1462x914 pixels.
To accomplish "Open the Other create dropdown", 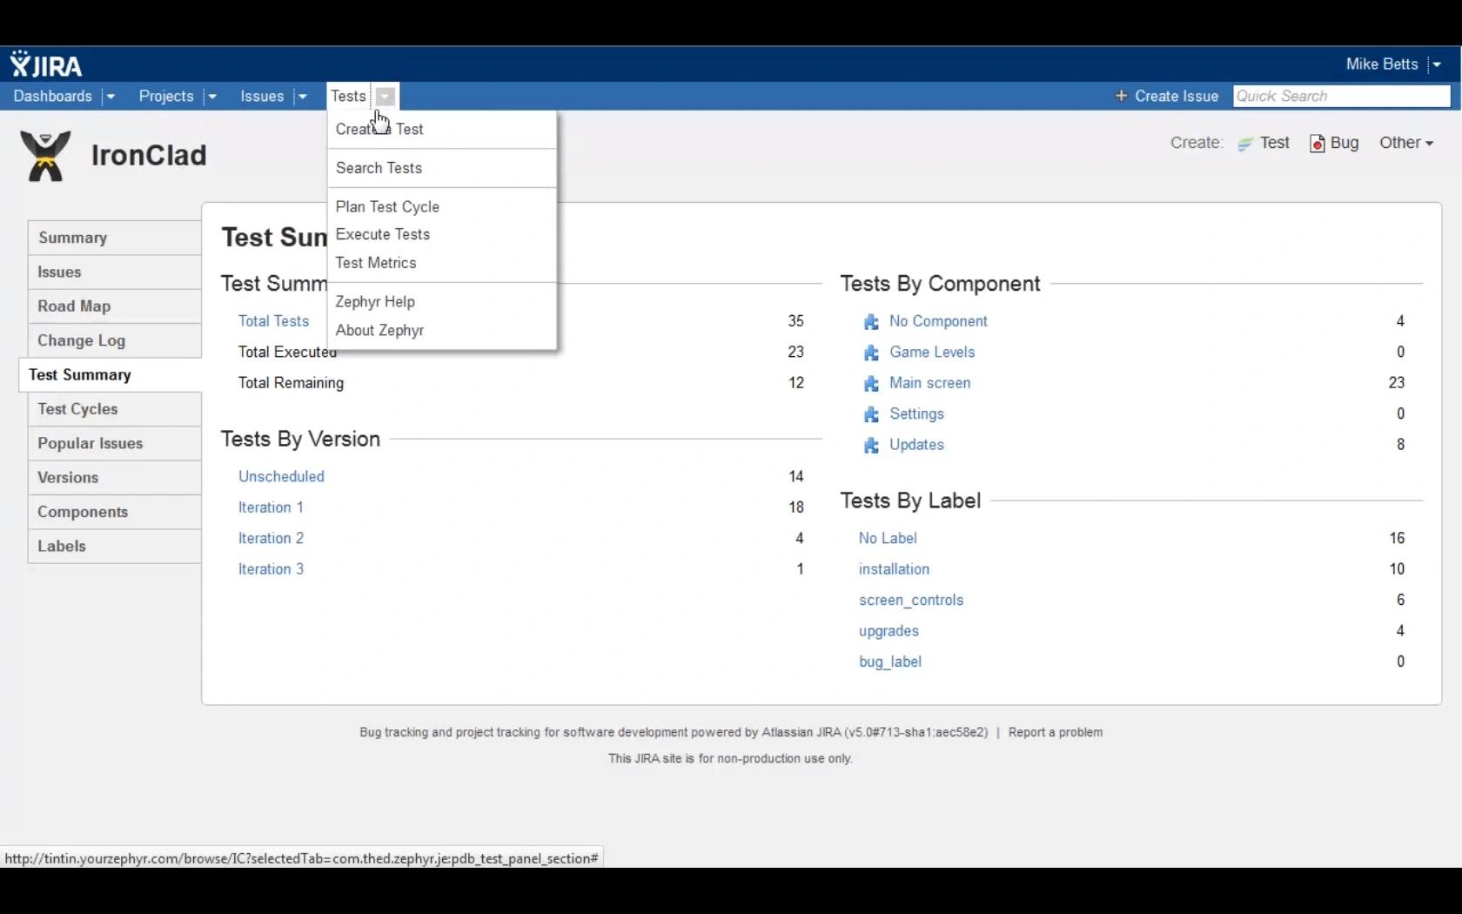I will click(x=1405, y=143).
